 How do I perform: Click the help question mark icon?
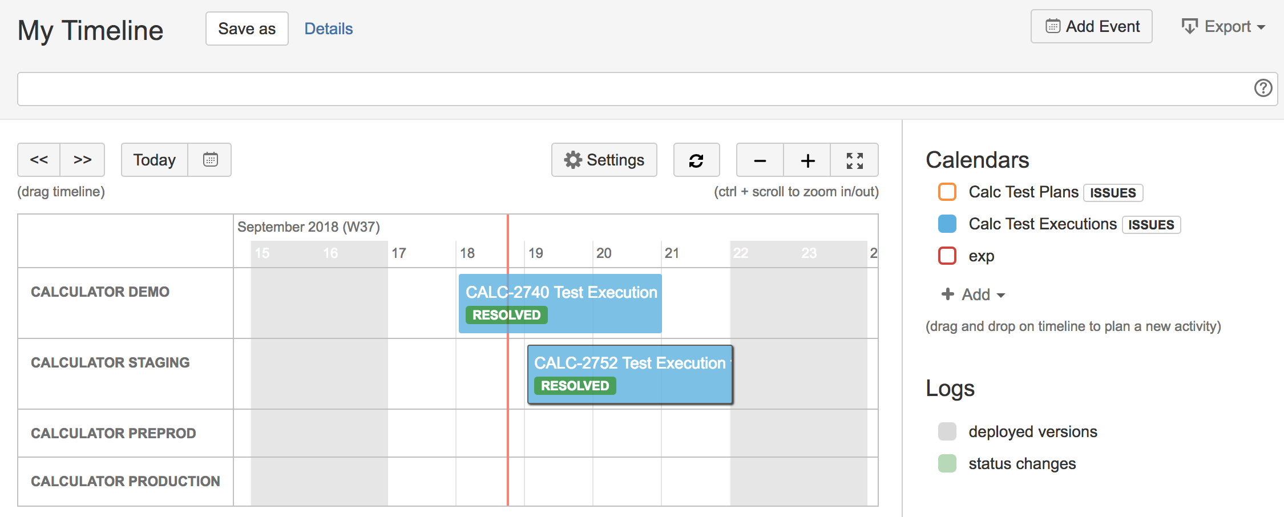click(1263, 88)
